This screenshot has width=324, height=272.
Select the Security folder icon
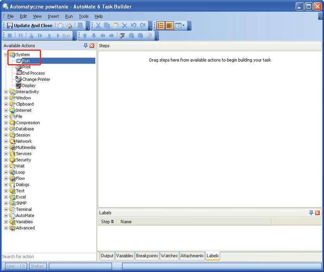pyautogui.click(x=12, y=160)
